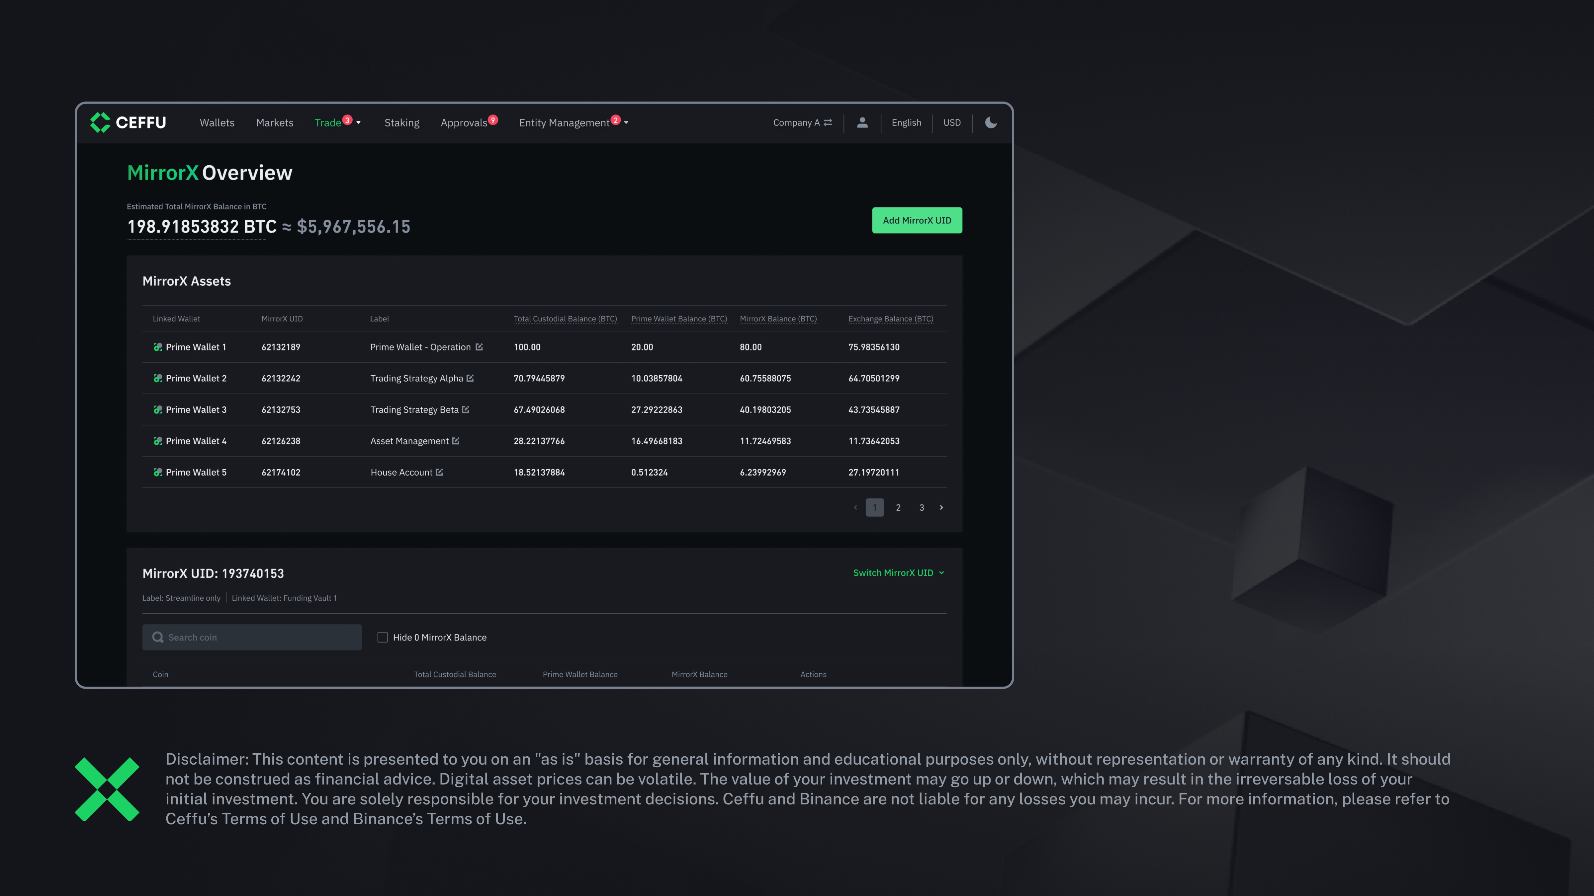Open the USD currency selector
1594x896 pixels.
pos(952,122)
